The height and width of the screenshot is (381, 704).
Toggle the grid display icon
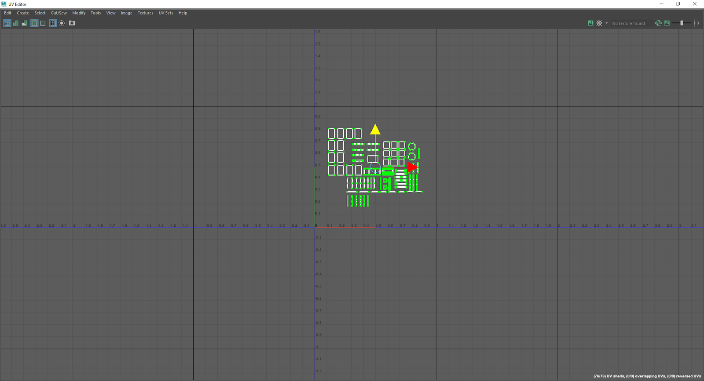53,23
